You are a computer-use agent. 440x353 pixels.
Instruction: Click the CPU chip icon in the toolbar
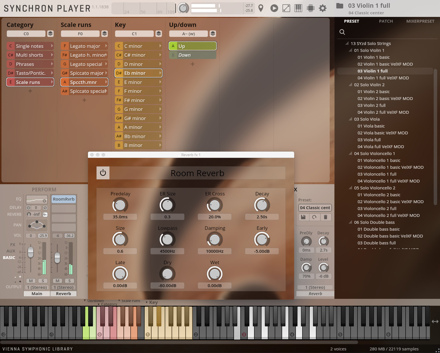pos(310,8)
